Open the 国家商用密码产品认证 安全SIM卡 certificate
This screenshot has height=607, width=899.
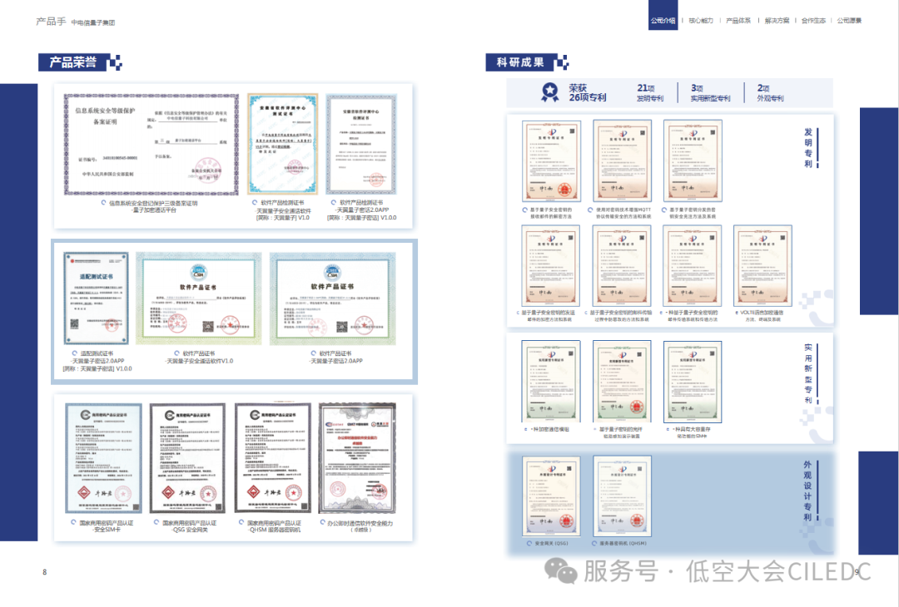104,458
